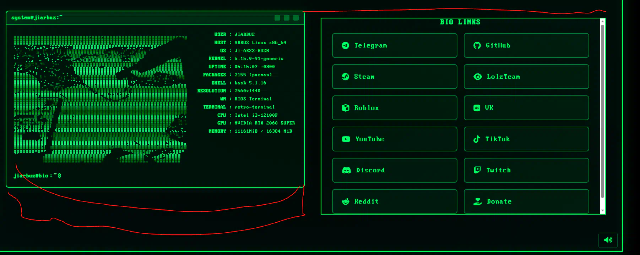Click the scrollbar down arrow

click(602, 211)
